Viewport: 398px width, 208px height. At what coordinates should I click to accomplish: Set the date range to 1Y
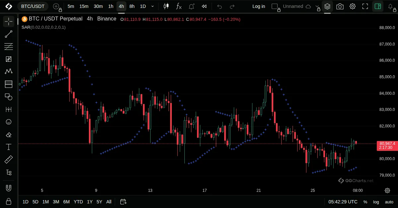pyautogui.click(x=90, y=202)
